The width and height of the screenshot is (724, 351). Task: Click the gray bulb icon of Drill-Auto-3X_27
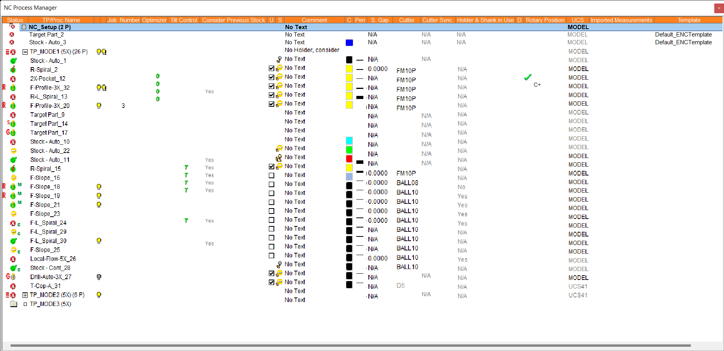pyautogui.click(x=99, y=277)
